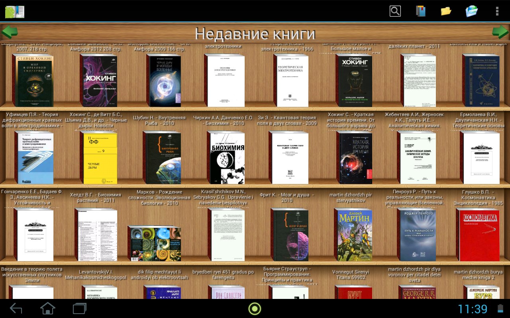Select title 'Хелдт В.Г. - Биохимия растений - 2011'
Image resolution: width=510 pixels, height=318 pixels.
pos(96,198)
